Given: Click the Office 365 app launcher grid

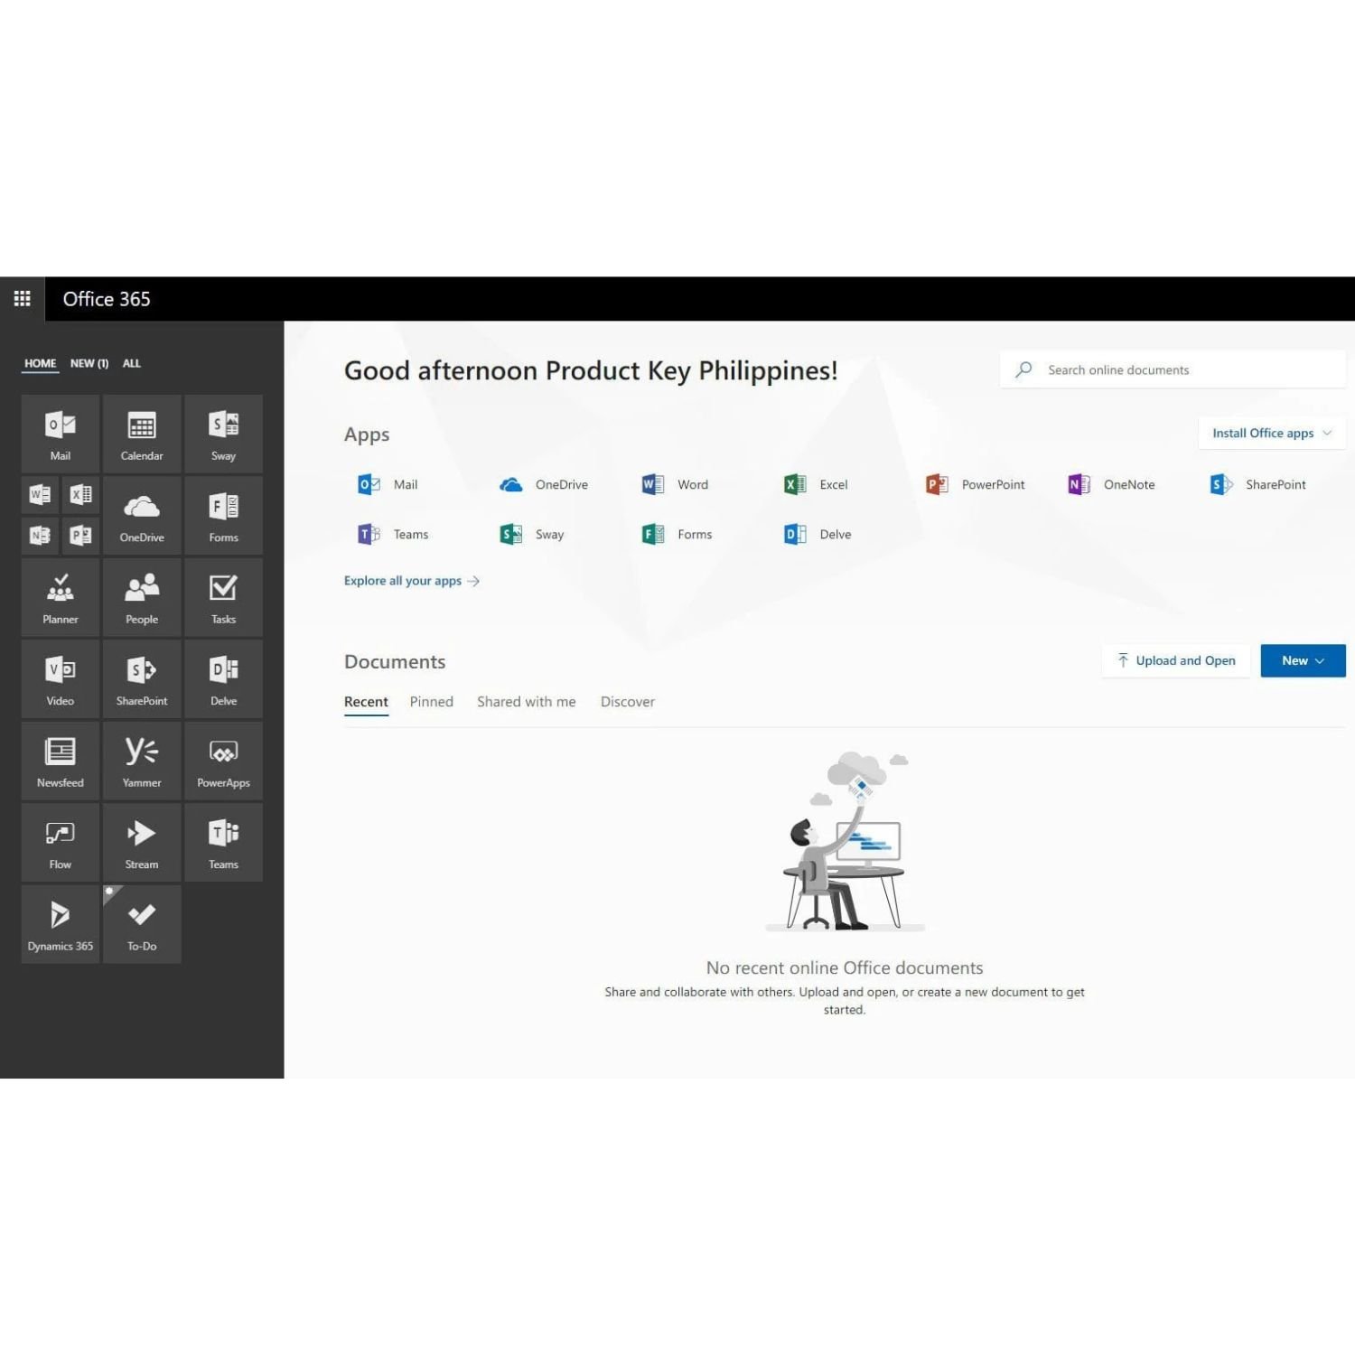Looking at the screenshot, I should click(23, 298).
